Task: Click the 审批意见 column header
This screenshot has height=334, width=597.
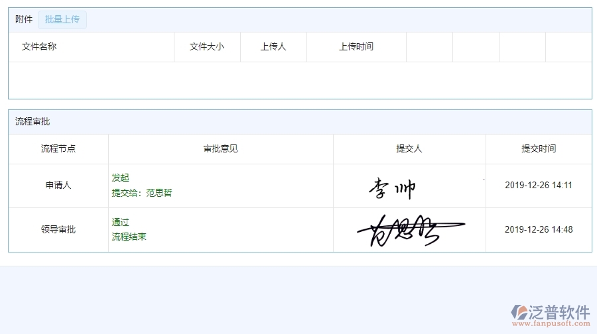Action: [x=221, y=149]
